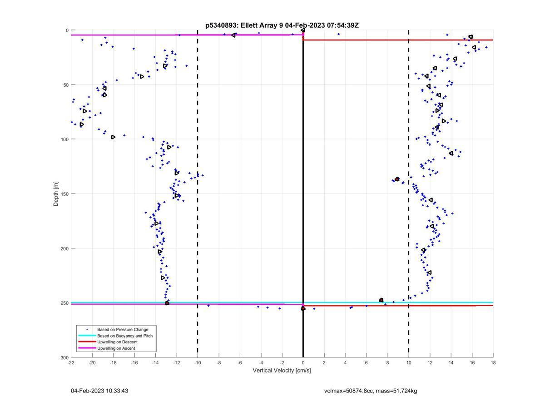The width and height of the screenshot is (545, 402).
Task: Click the velocity axis tick label '-4'
Action: (261, 362)
